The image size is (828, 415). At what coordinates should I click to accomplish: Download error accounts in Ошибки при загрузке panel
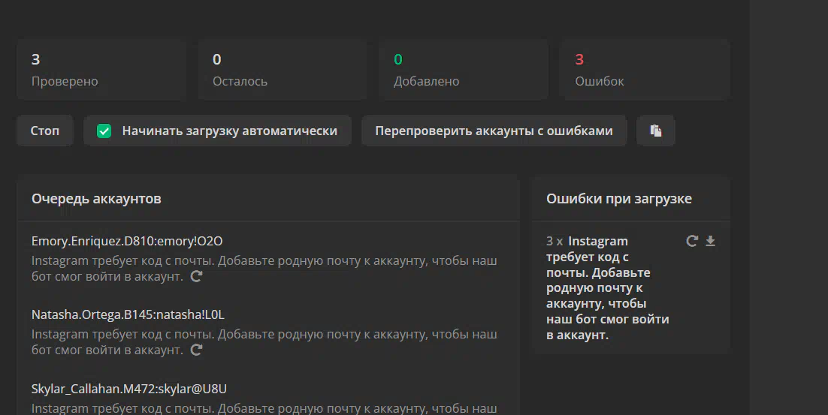[711, 241]
